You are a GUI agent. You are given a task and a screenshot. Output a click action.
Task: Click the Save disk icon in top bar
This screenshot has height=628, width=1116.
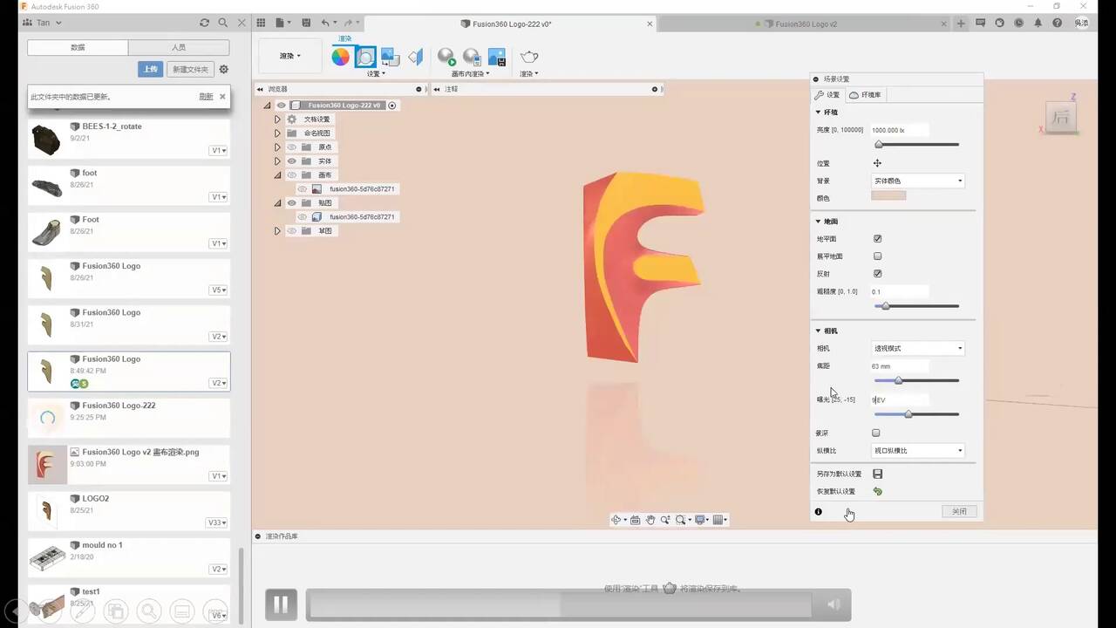tap(305, 23)
